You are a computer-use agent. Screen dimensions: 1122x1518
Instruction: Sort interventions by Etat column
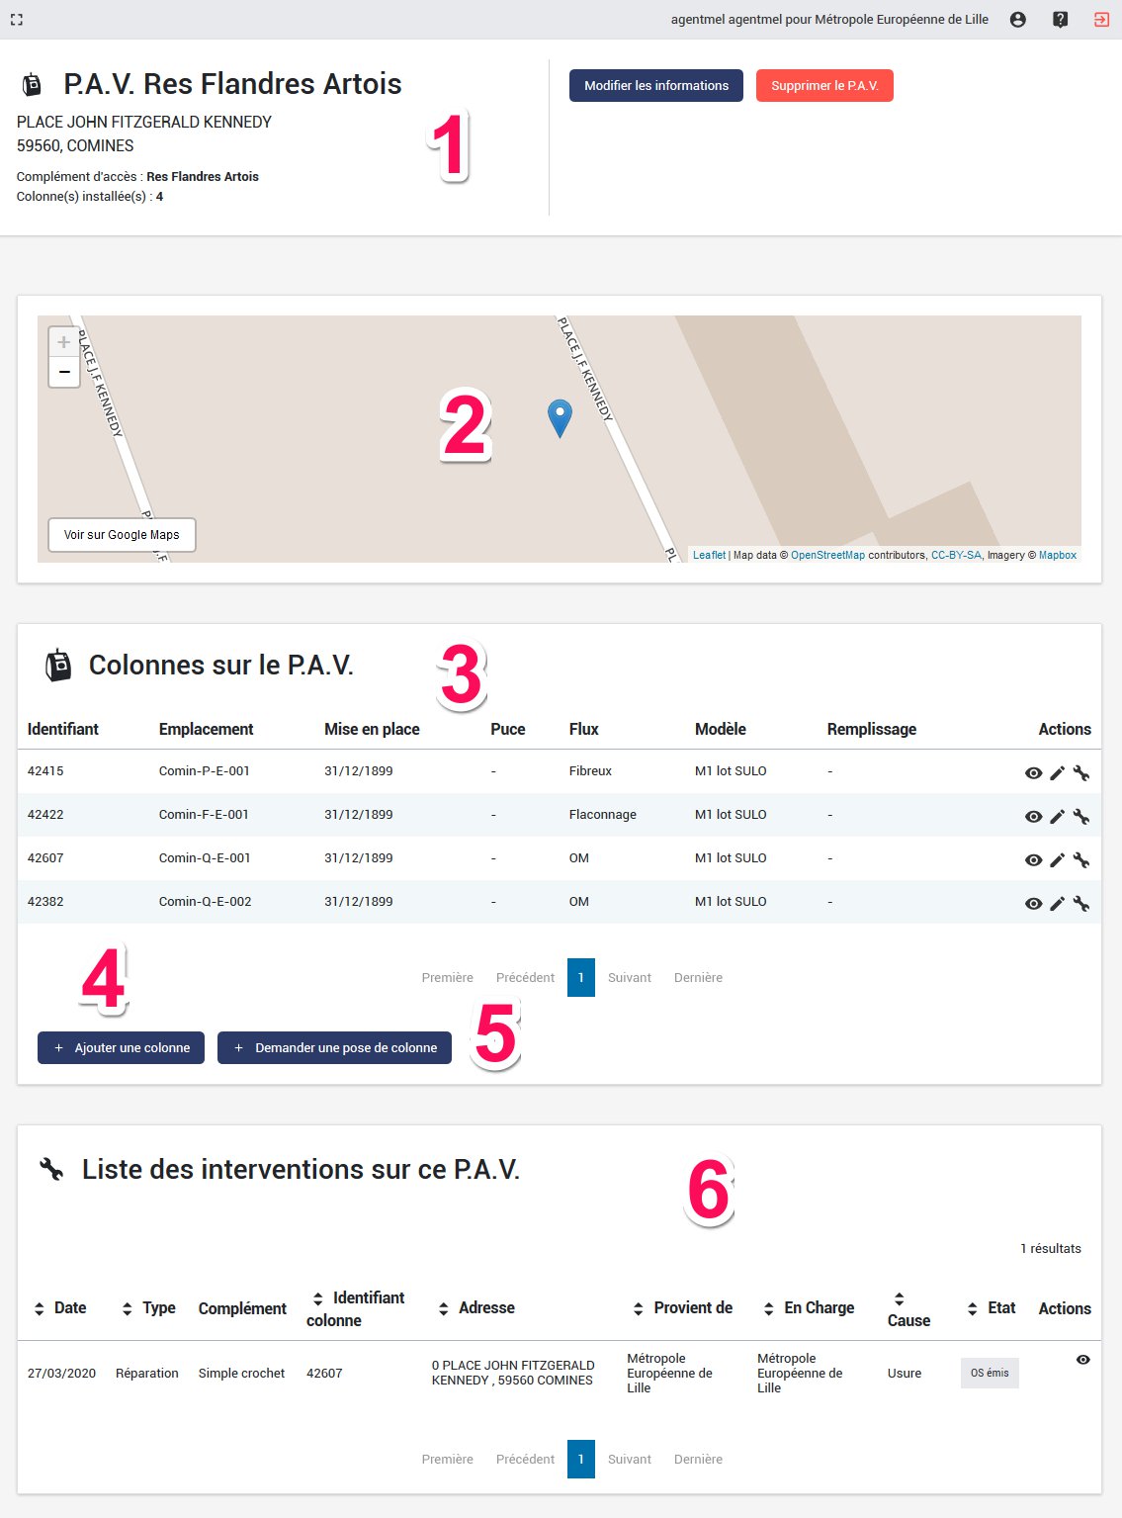pos(992,1308)
